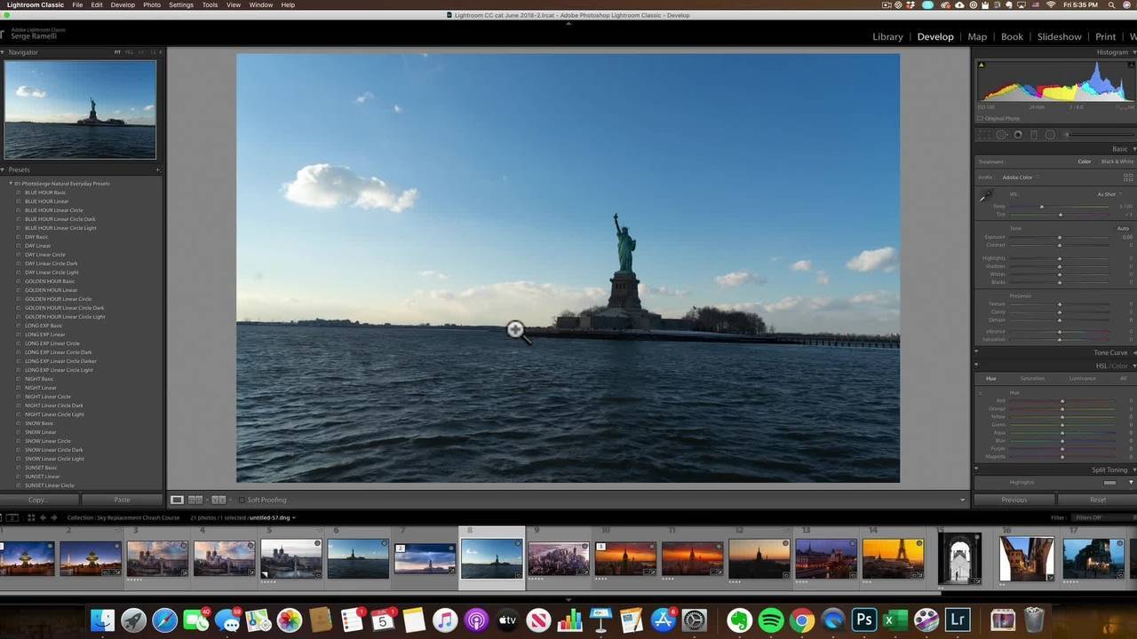Apply the SUNSET Basic preset
The height and width of the screenshot is (639, 1137).
click(41, 468)
